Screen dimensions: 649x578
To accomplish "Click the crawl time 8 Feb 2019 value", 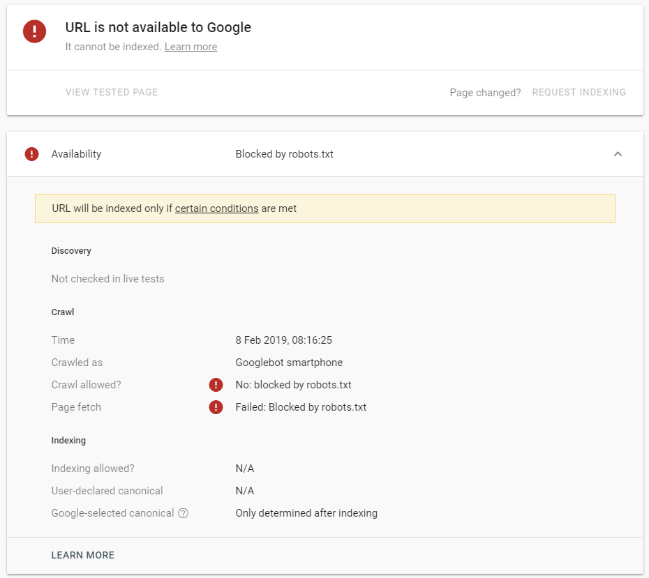I will click(x=283, y=340).
